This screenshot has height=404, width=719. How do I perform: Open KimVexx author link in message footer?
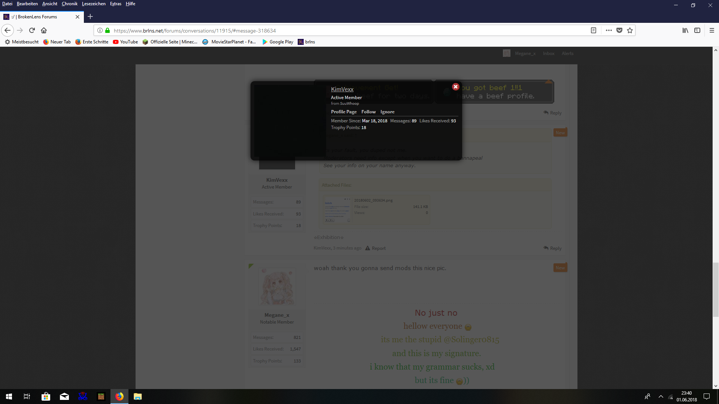[322, 248]
